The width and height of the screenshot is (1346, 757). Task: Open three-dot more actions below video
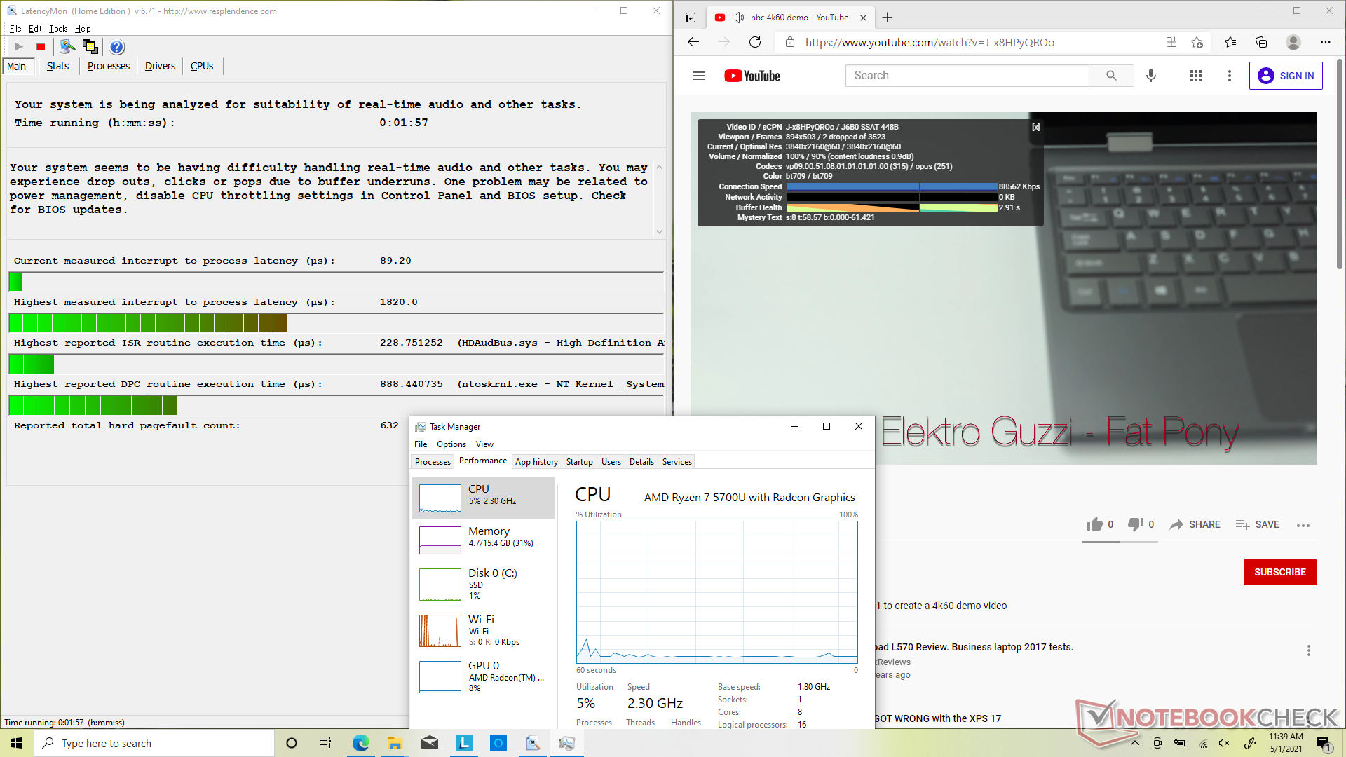coord(1303,525)
